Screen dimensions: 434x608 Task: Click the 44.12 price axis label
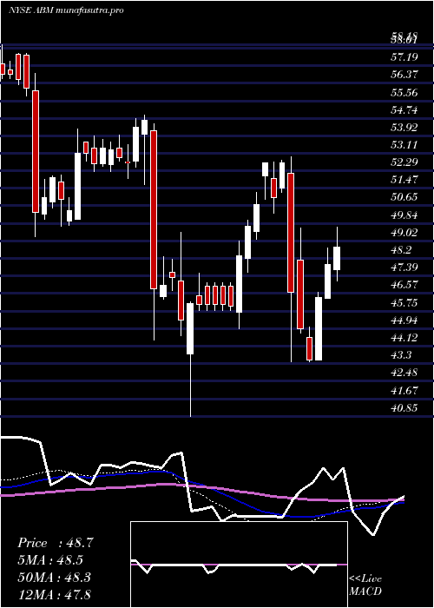[404, 338]
